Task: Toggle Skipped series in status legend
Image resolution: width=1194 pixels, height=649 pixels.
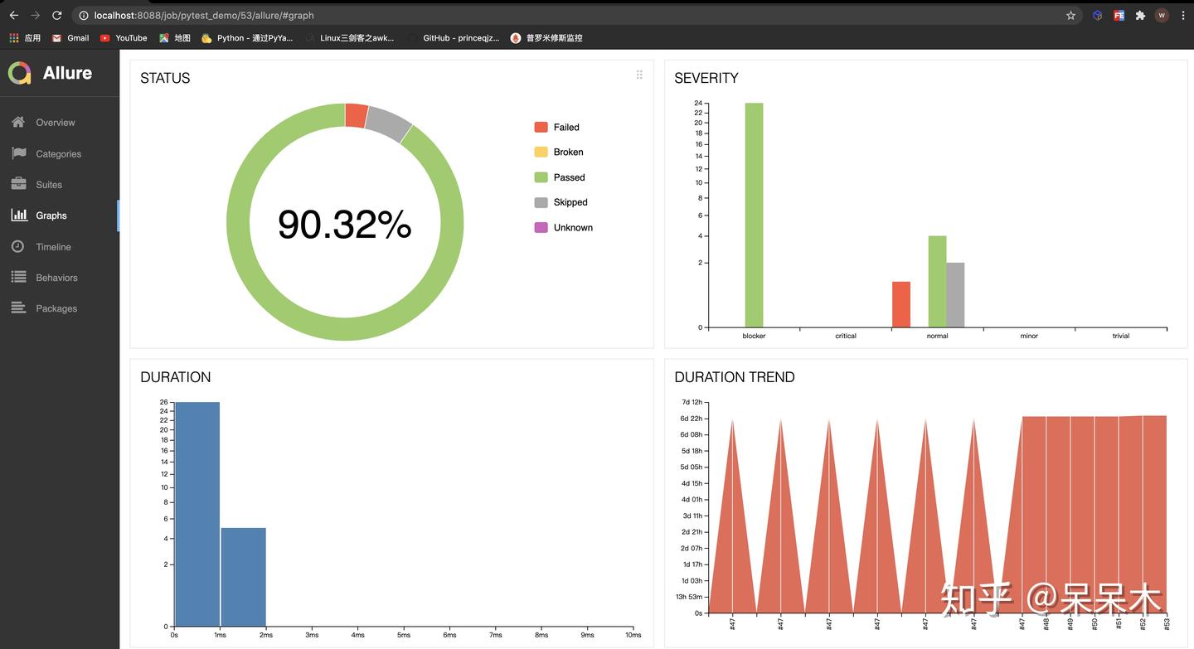Action: (x=561, y=202)
